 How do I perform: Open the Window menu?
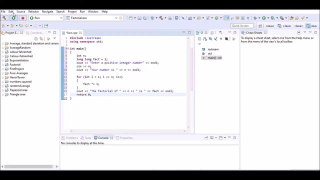click(x=93, y=11)
